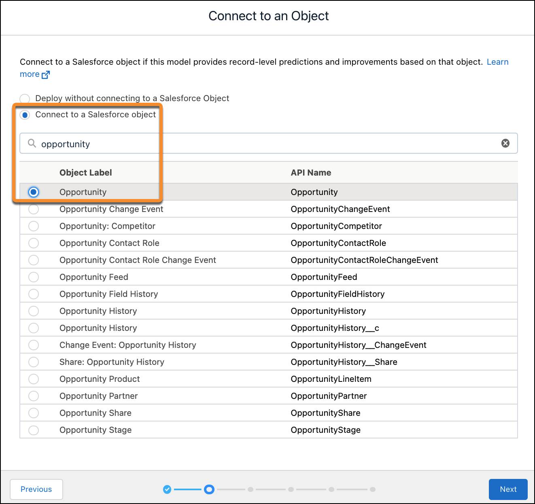Click the search magnifier icon
The image size is (535, 504).
[32, 143]
